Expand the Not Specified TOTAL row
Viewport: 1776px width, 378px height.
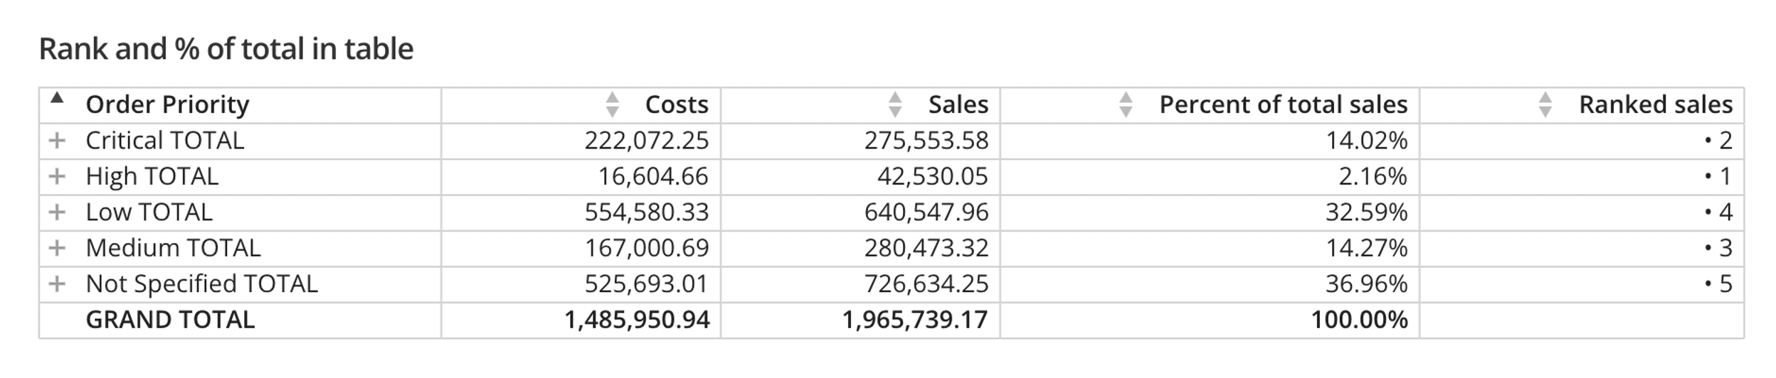(x=57, y=284)
